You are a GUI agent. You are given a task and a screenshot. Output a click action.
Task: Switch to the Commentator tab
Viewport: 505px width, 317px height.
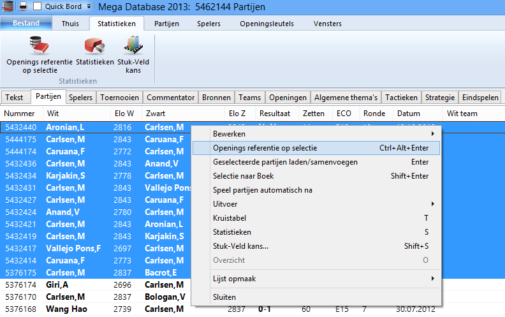[x=171, y=98]
